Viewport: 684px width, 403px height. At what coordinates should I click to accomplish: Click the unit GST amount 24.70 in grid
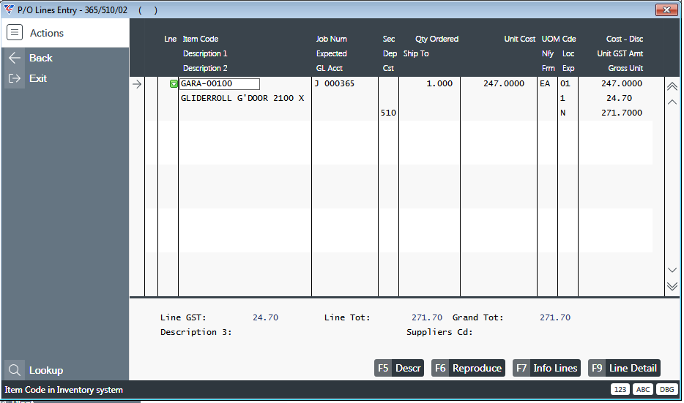pos(619,99)
